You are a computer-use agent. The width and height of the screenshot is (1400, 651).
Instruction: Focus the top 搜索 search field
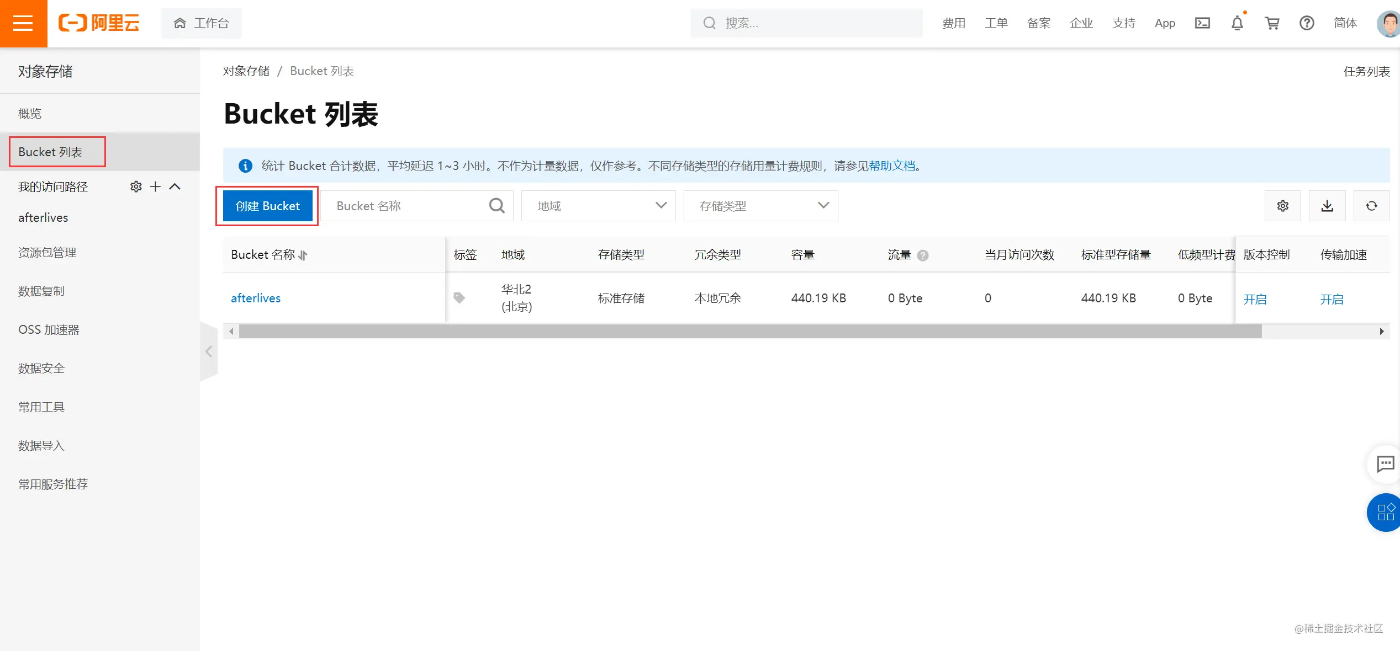[806, 23]
